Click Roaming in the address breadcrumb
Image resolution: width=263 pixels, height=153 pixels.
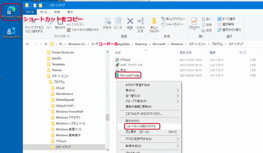[x=141, y=44]
